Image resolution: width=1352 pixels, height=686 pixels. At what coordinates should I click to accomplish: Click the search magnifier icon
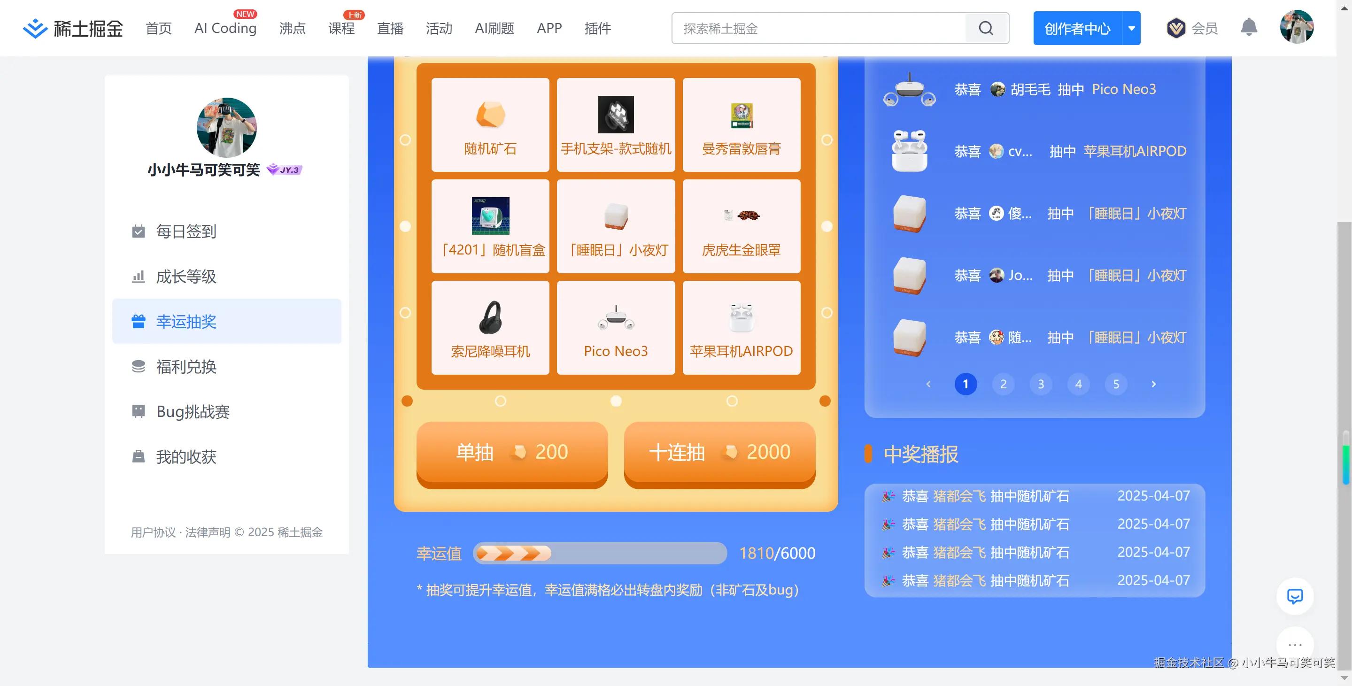tap(986, 28)
